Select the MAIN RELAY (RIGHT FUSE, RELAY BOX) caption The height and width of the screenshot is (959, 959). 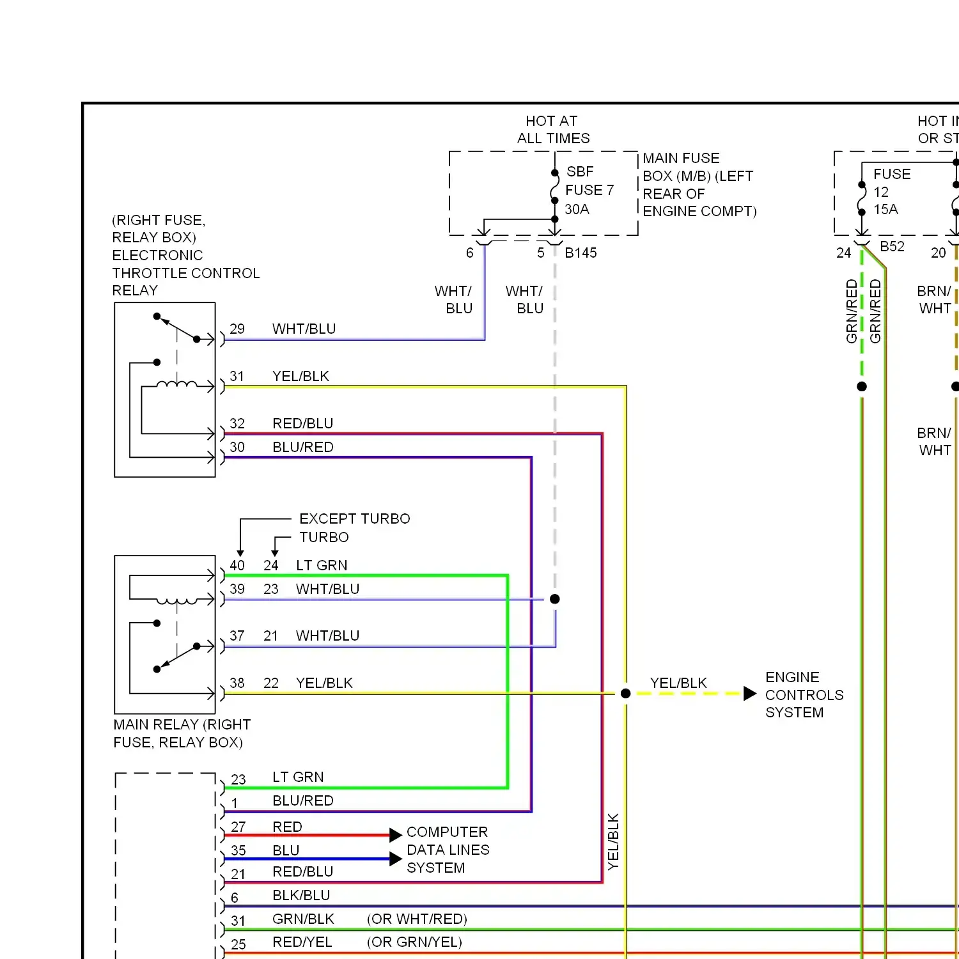click(182, 733)
